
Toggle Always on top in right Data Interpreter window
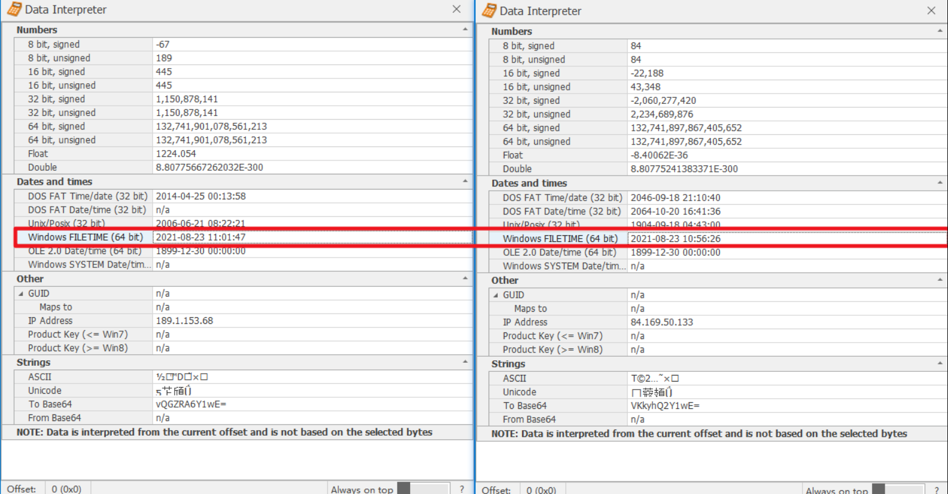point(898,490)
